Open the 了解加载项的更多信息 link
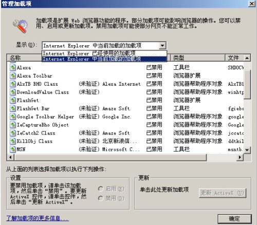 pos(38,218)
